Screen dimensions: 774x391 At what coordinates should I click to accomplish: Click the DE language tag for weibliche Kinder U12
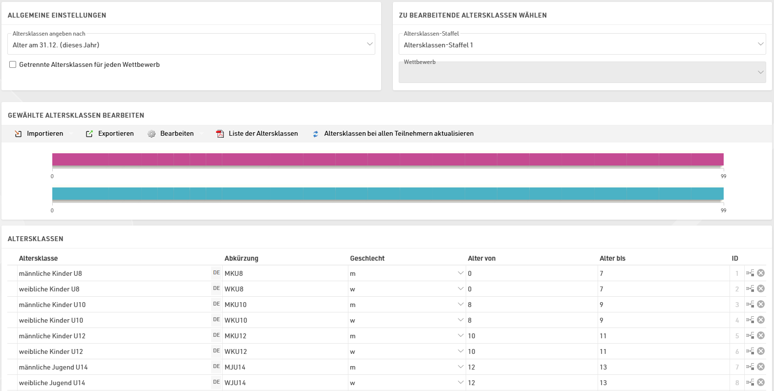[x=216, y=351]
